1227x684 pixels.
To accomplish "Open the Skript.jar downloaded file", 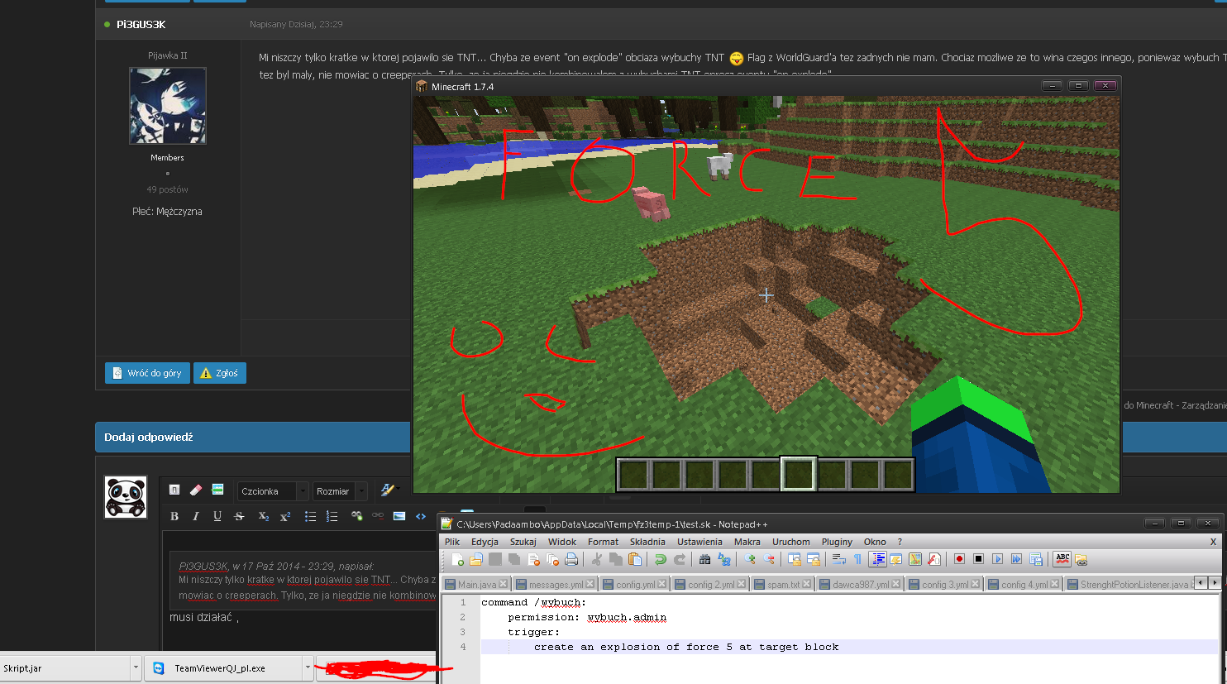I will 66,667.
